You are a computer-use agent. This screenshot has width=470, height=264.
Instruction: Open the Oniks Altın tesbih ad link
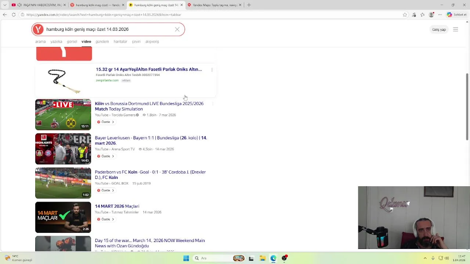click(x=149, y=69)
